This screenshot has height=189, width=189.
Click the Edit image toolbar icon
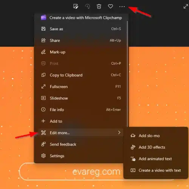76,6
